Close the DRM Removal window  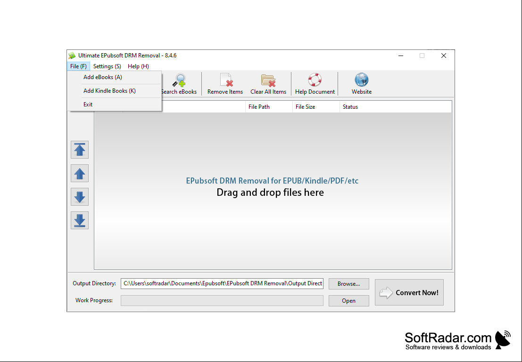point(443,56)
